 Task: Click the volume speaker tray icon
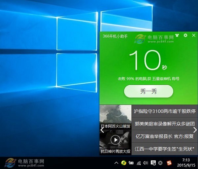pyautogui.click(x=146, y=163)
